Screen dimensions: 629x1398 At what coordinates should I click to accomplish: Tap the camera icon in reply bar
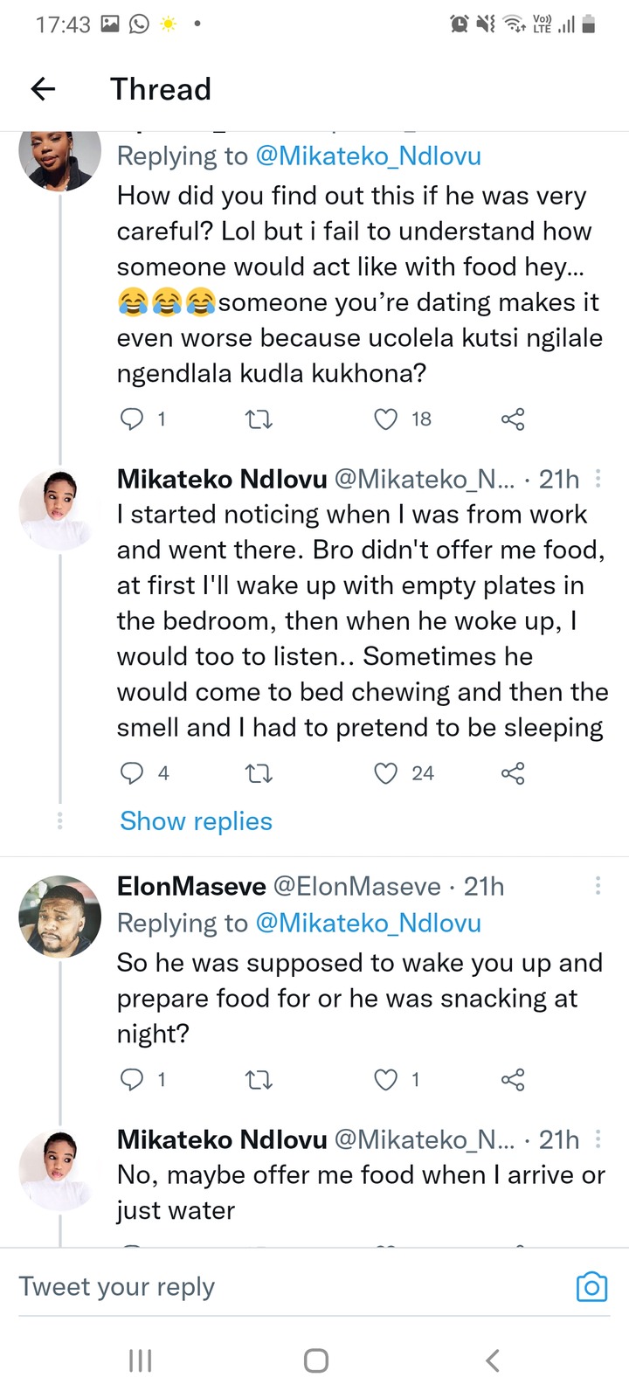coord(591,1287)
